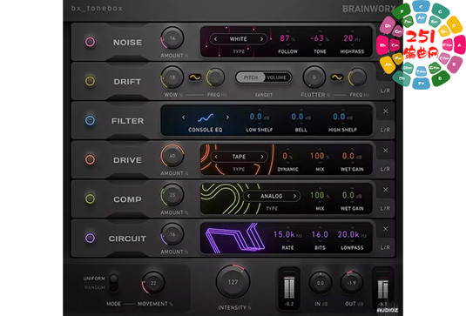The height and width of the screenshot is (316, 466).
Task: Click the Circuit AMOUNT knob
Action: pyautogui.click(x=172, y=234)
